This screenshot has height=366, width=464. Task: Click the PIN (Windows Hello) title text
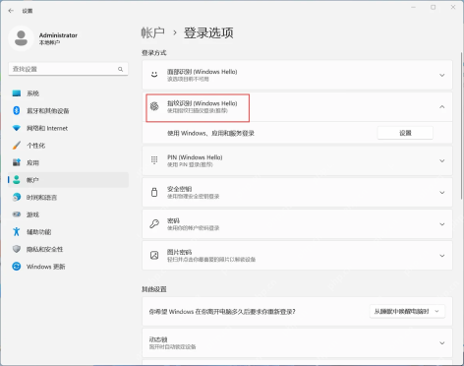pos(195,157)
